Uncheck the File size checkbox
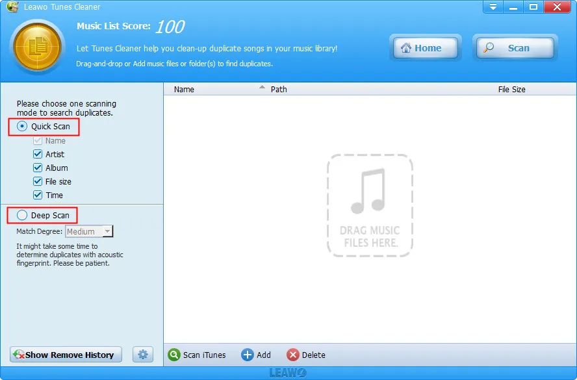The image size is (577, 380). click(x=38, y=181)
